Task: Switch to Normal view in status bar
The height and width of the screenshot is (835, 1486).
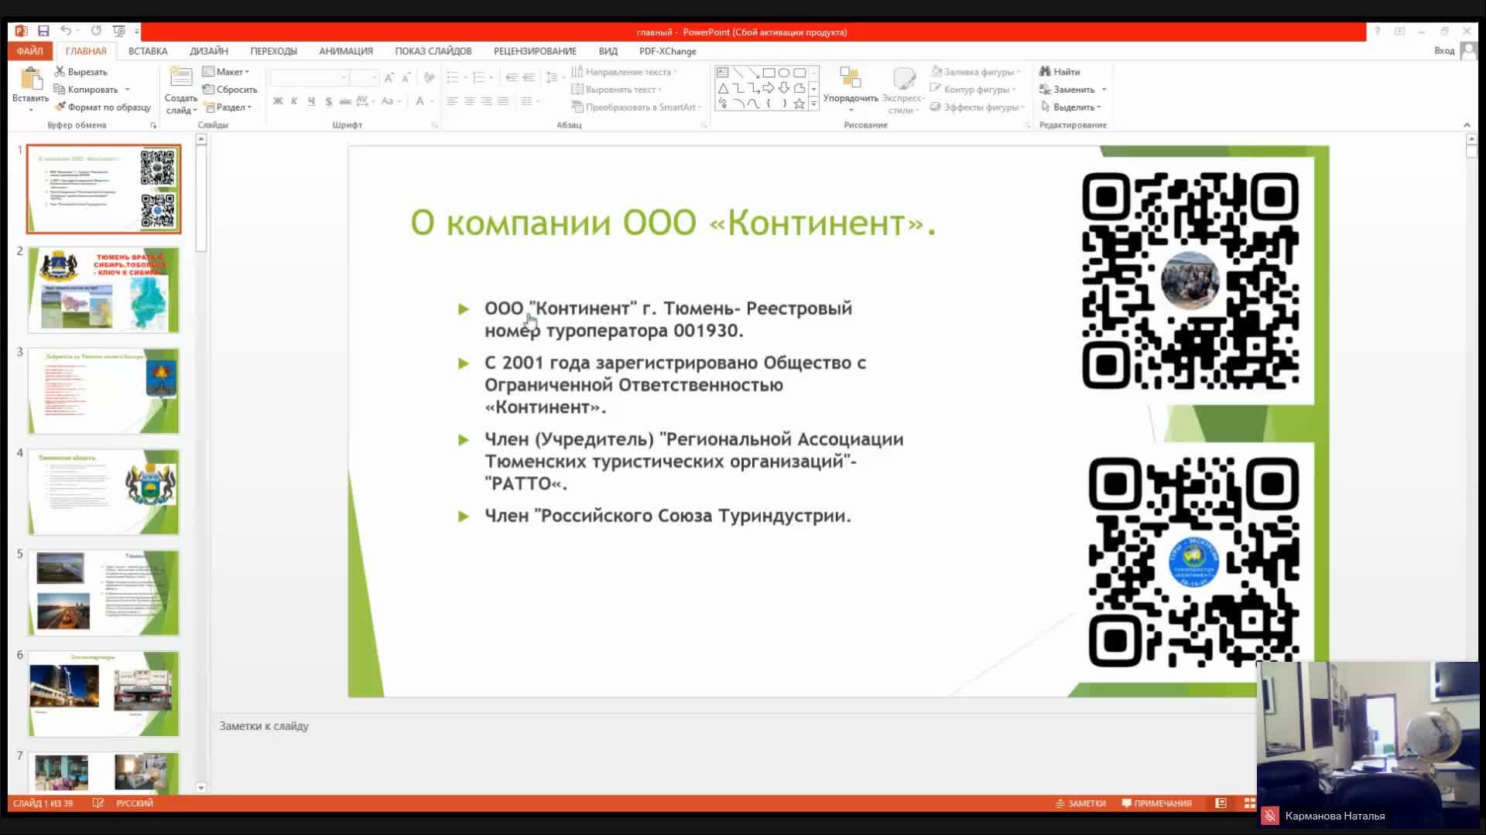Action: click(1221, 803)
